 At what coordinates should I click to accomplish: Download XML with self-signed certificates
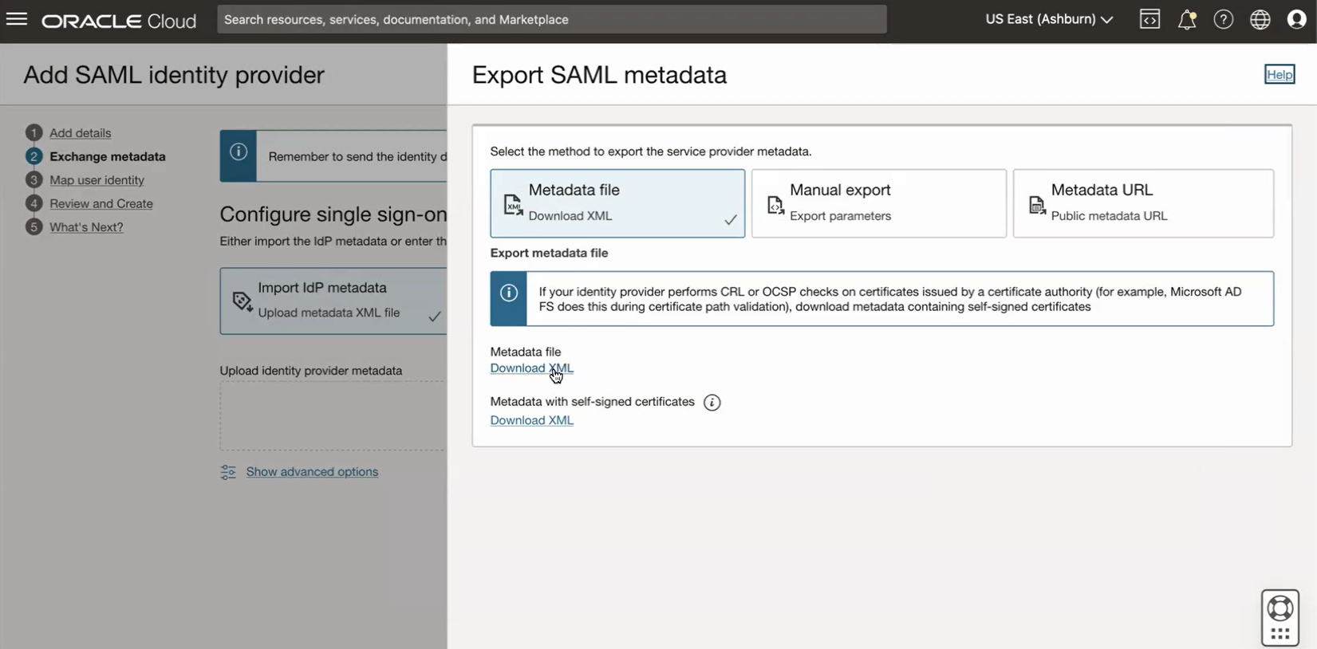(531, 420)
